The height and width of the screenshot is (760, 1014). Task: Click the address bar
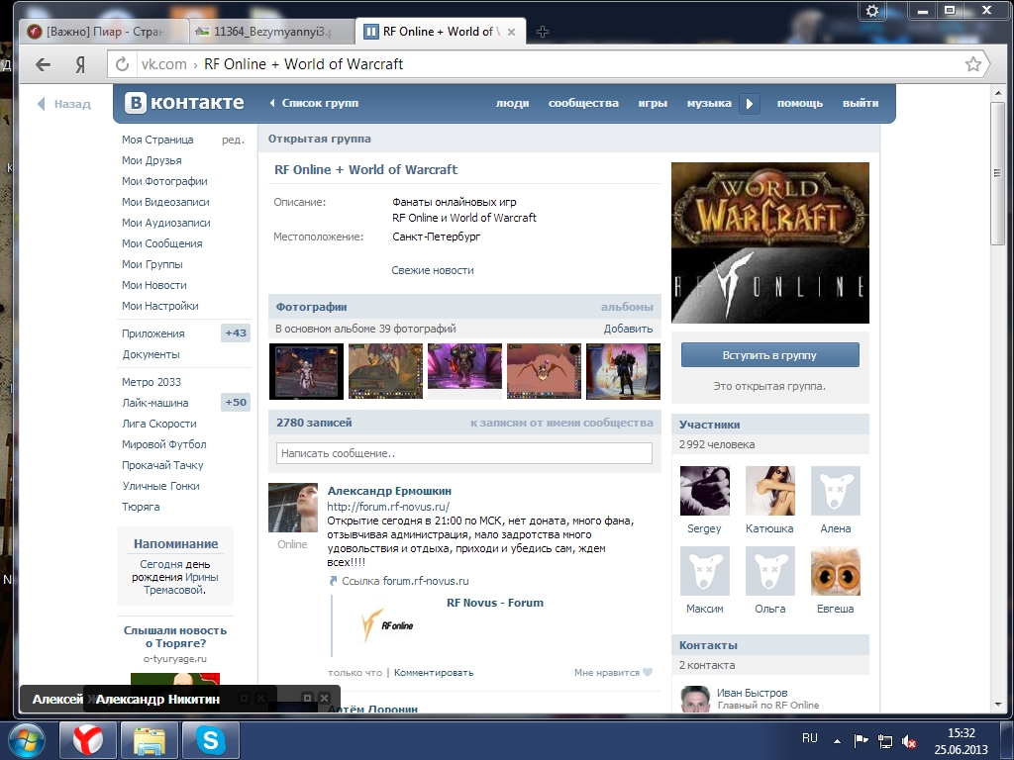coord(549,64)
